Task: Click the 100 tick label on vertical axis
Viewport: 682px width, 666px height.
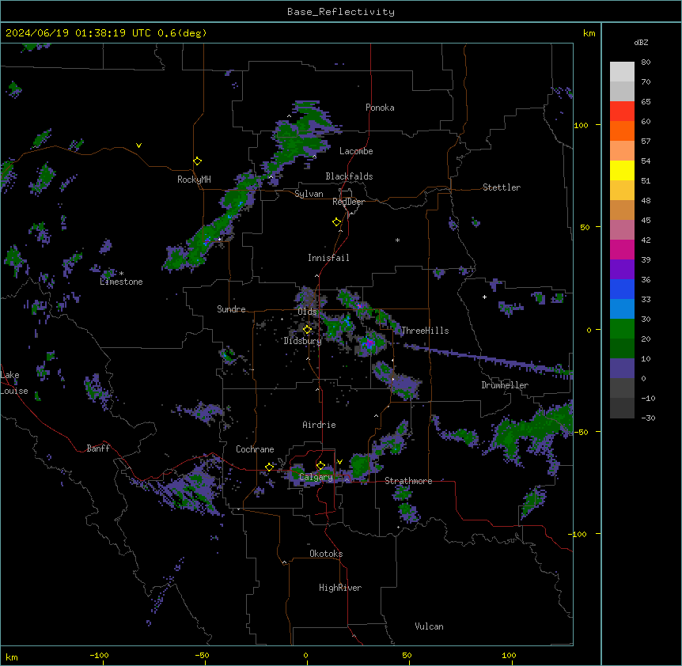Action: [581, 125]
